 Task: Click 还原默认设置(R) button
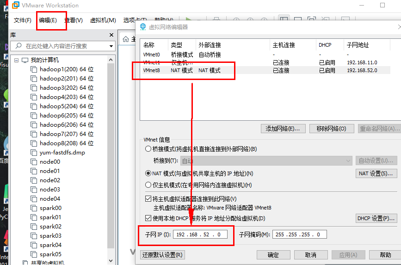pyautogui.click(x=163, y=255)
